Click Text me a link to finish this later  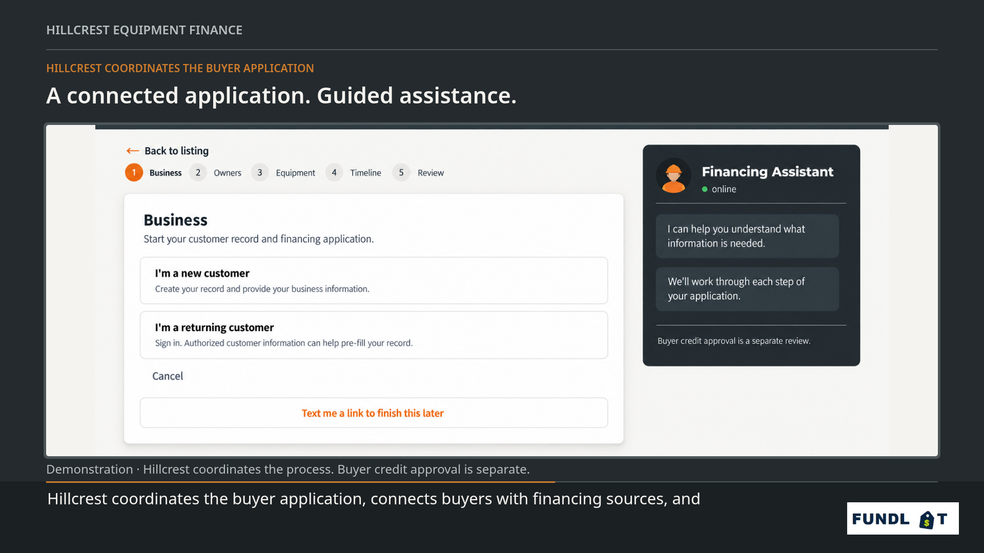tap(374, 413)
